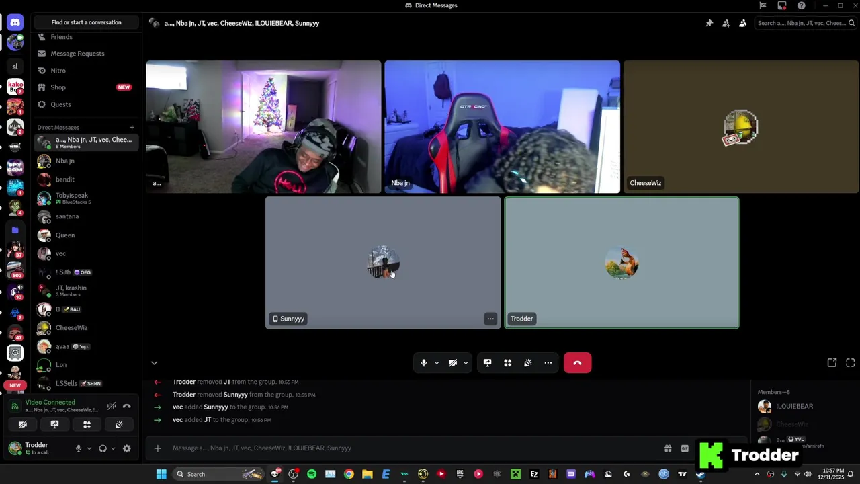This screenshot has width=860, height=484.
Task: Open Spotify from the taskbar
Action: pyautogui.click(x=312, y=474)
